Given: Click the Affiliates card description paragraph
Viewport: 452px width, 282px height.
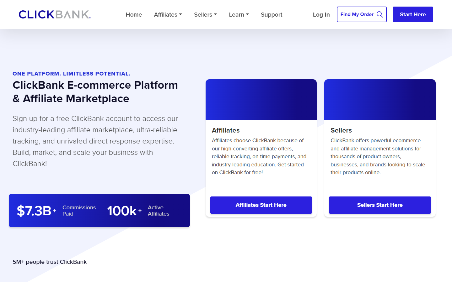Looking at the screenshot, I should (x=259, y=156).
